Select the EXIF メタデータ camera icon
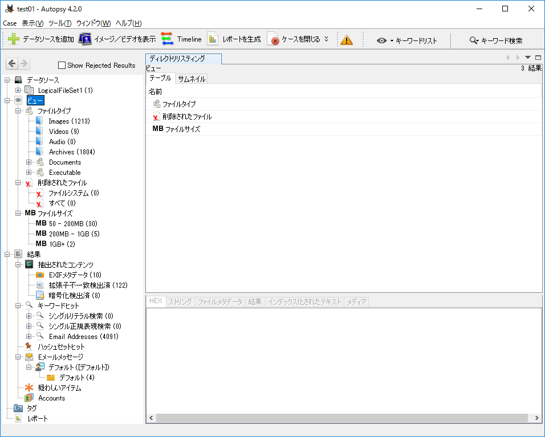The width and height of the screenshot is (545, 437). point(40,275)
